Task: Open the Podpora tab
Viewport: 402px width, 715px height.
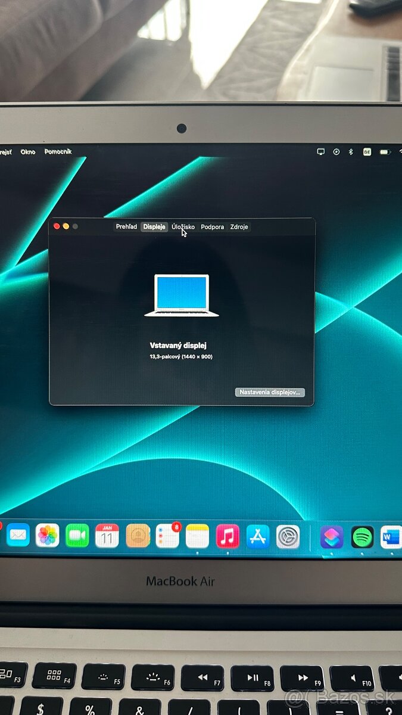Action: pos(213,226)
